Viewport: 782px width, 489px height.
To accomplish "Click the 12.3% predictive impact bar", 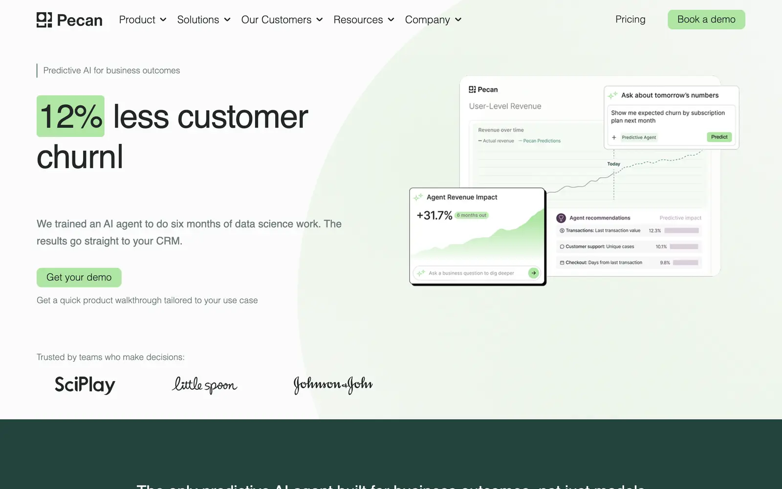I will (x=681, y=231).
